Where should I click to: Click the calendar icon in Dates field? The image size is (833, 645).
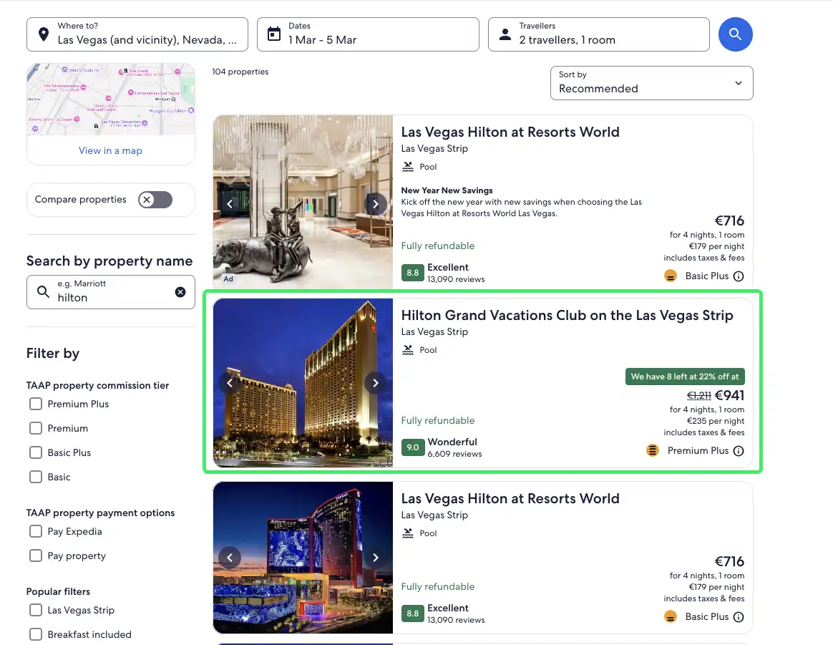coord(274,34)
